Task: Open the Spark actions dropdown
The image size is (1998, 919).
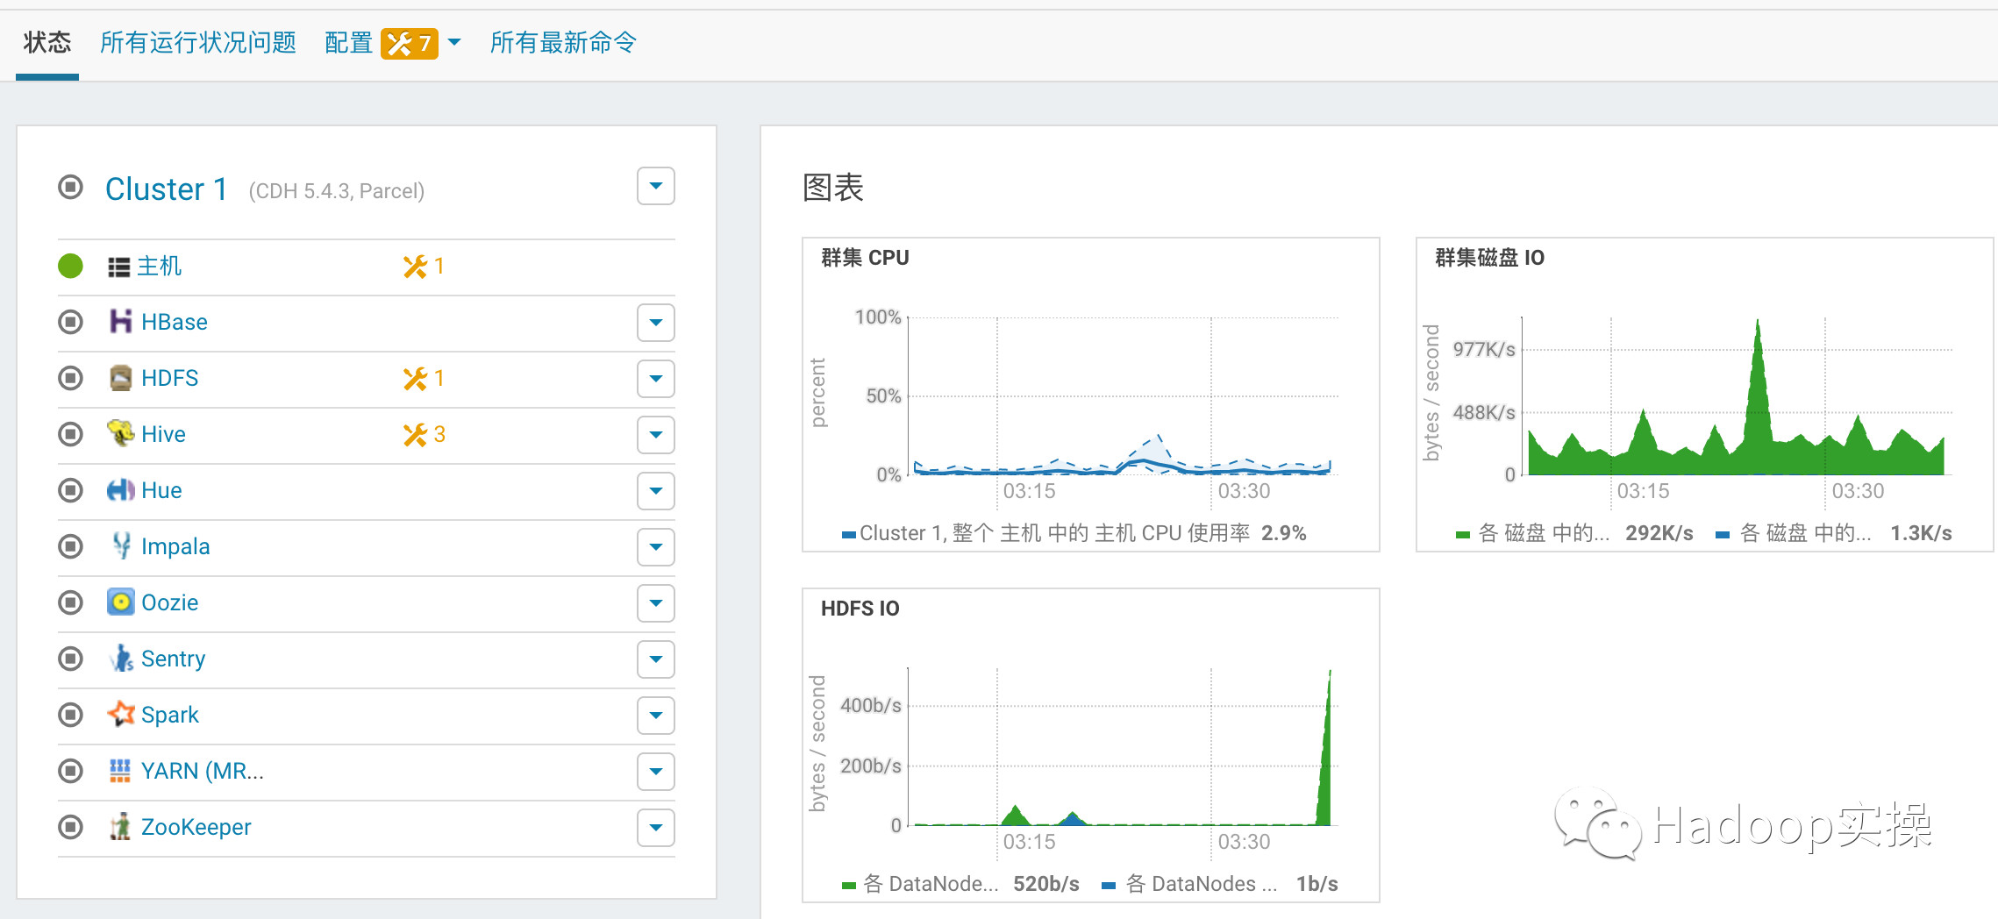Action: [656, 716]
